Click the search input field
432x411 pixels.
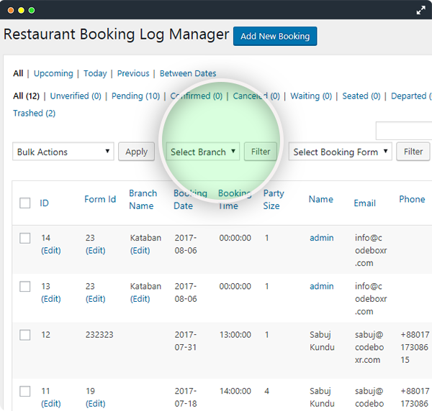[404, 131]
